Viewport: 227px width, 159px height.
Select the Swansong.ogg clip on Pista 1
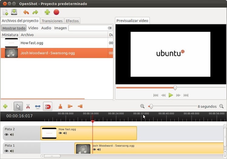point(149,148)
